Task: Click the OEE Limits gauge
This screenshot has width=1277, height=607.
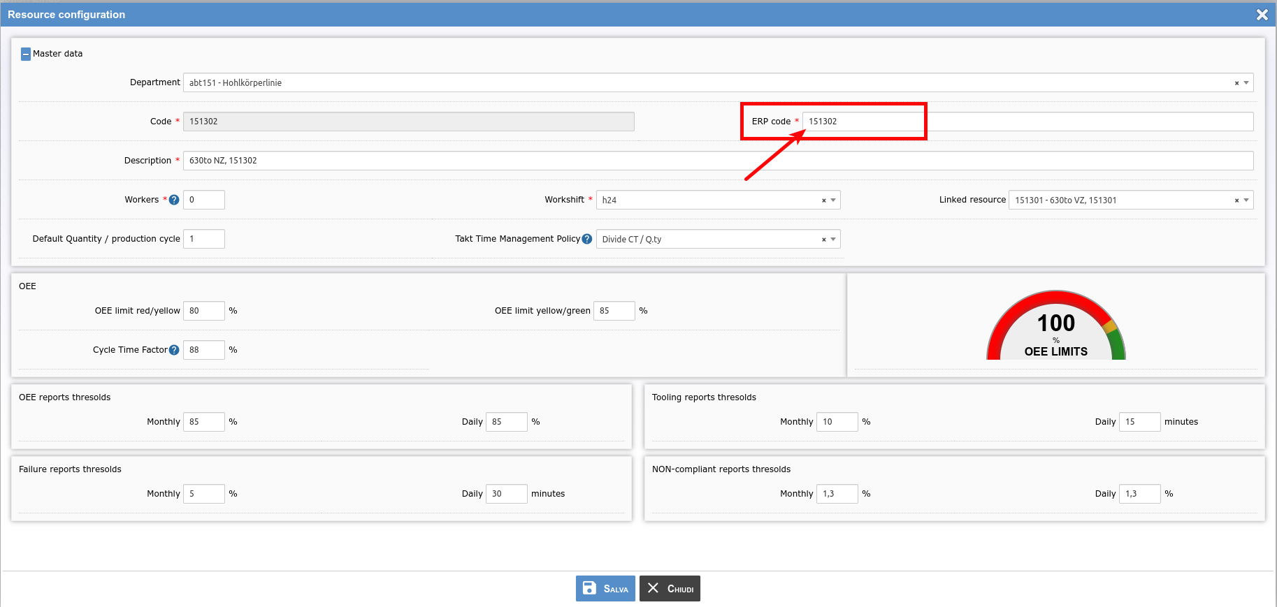Action: click(1055, 327)
